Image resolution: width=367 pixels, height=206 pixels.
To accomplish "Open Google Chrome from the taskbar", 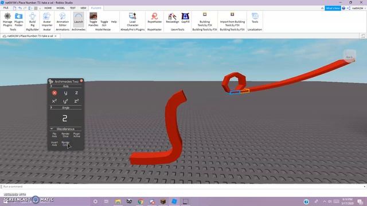I will coord(140,201).
